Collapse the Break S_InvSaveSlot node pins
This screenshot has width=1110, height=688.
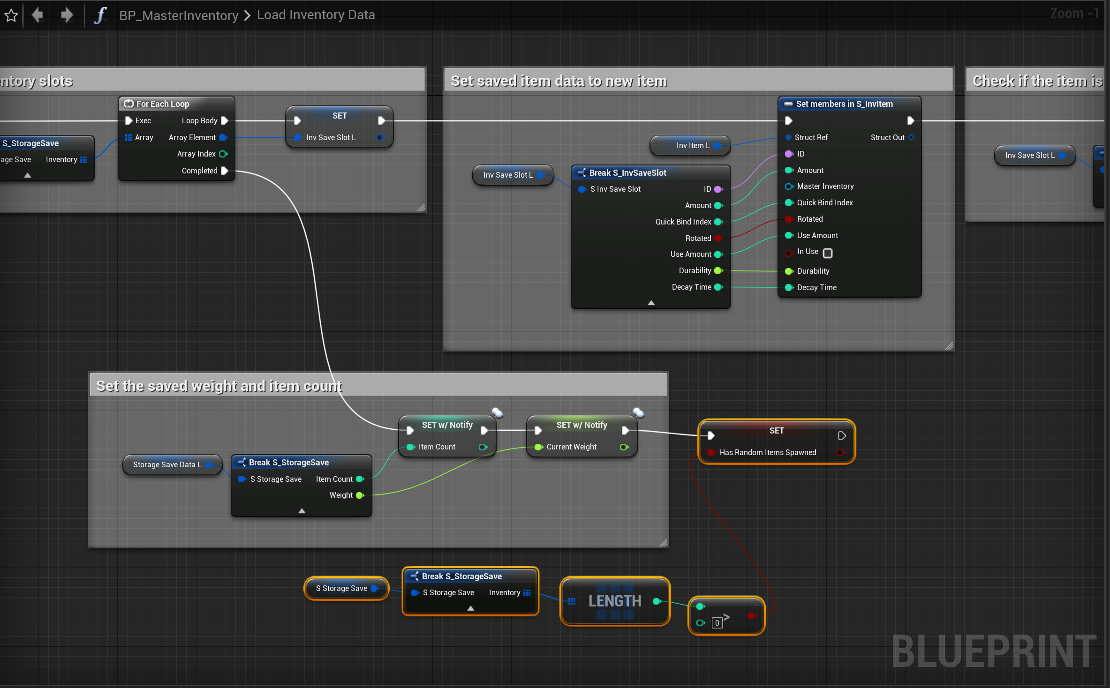(x=651, y=303)
